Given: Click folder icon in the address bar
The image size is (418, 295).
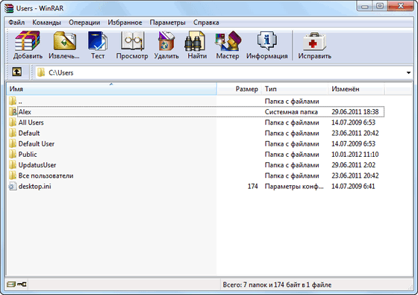Looking at the screenshot, I should coord(41,72).
